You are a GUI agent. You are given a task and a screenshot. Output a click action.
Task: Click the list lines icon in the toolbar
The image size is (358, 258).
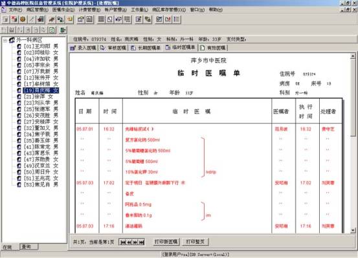pos(127,19)
